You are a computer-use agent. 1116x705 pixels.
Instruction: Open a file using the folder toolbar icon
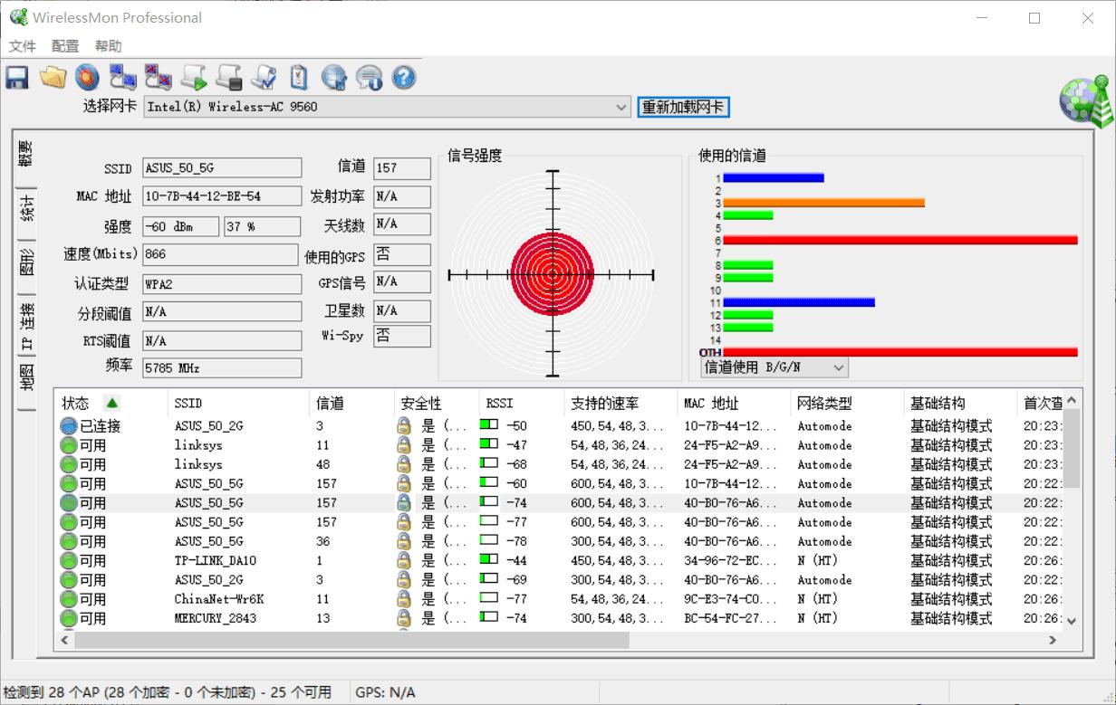click(x=53, y=77)
